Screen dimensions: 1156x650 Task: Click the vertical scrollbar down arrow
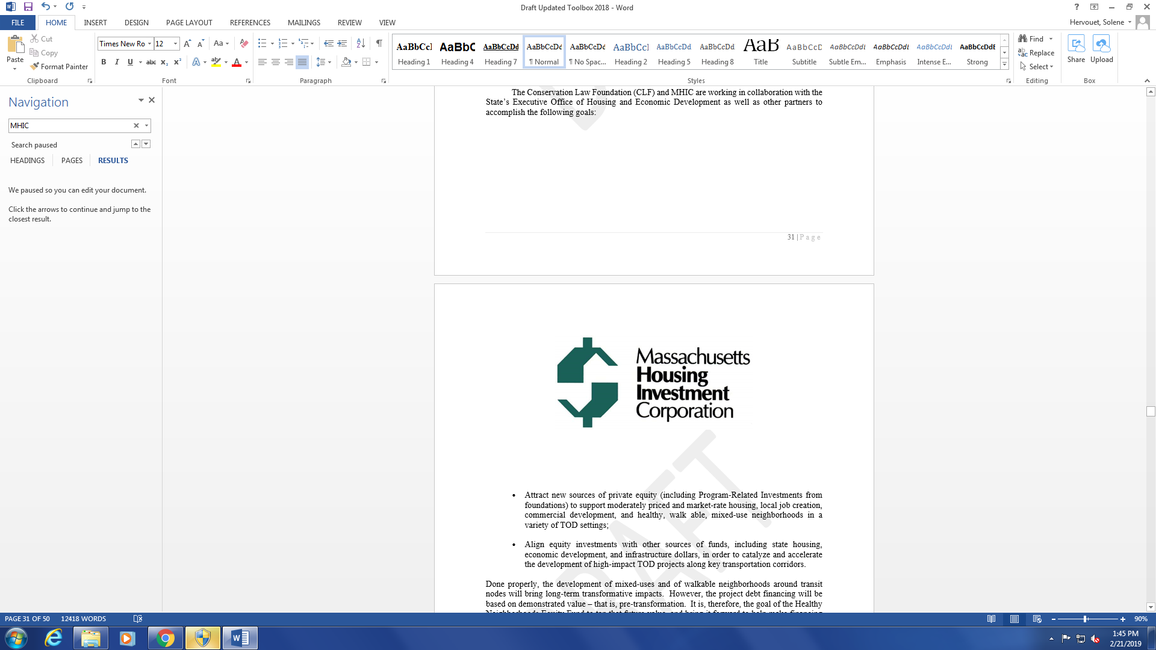pyautogui.click(x=1151, y=607)
